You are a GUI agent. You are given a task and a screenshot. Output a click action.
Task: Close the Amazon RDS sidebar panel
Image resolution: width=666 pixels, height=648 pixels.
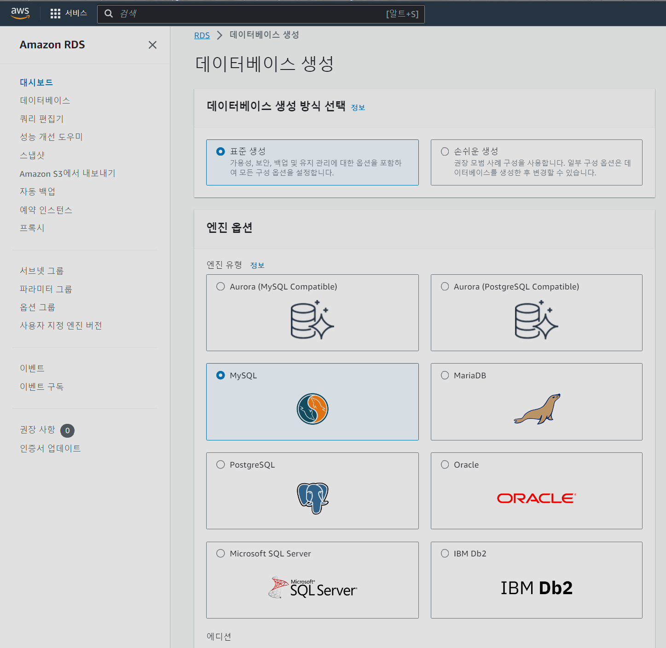point(152,45)
